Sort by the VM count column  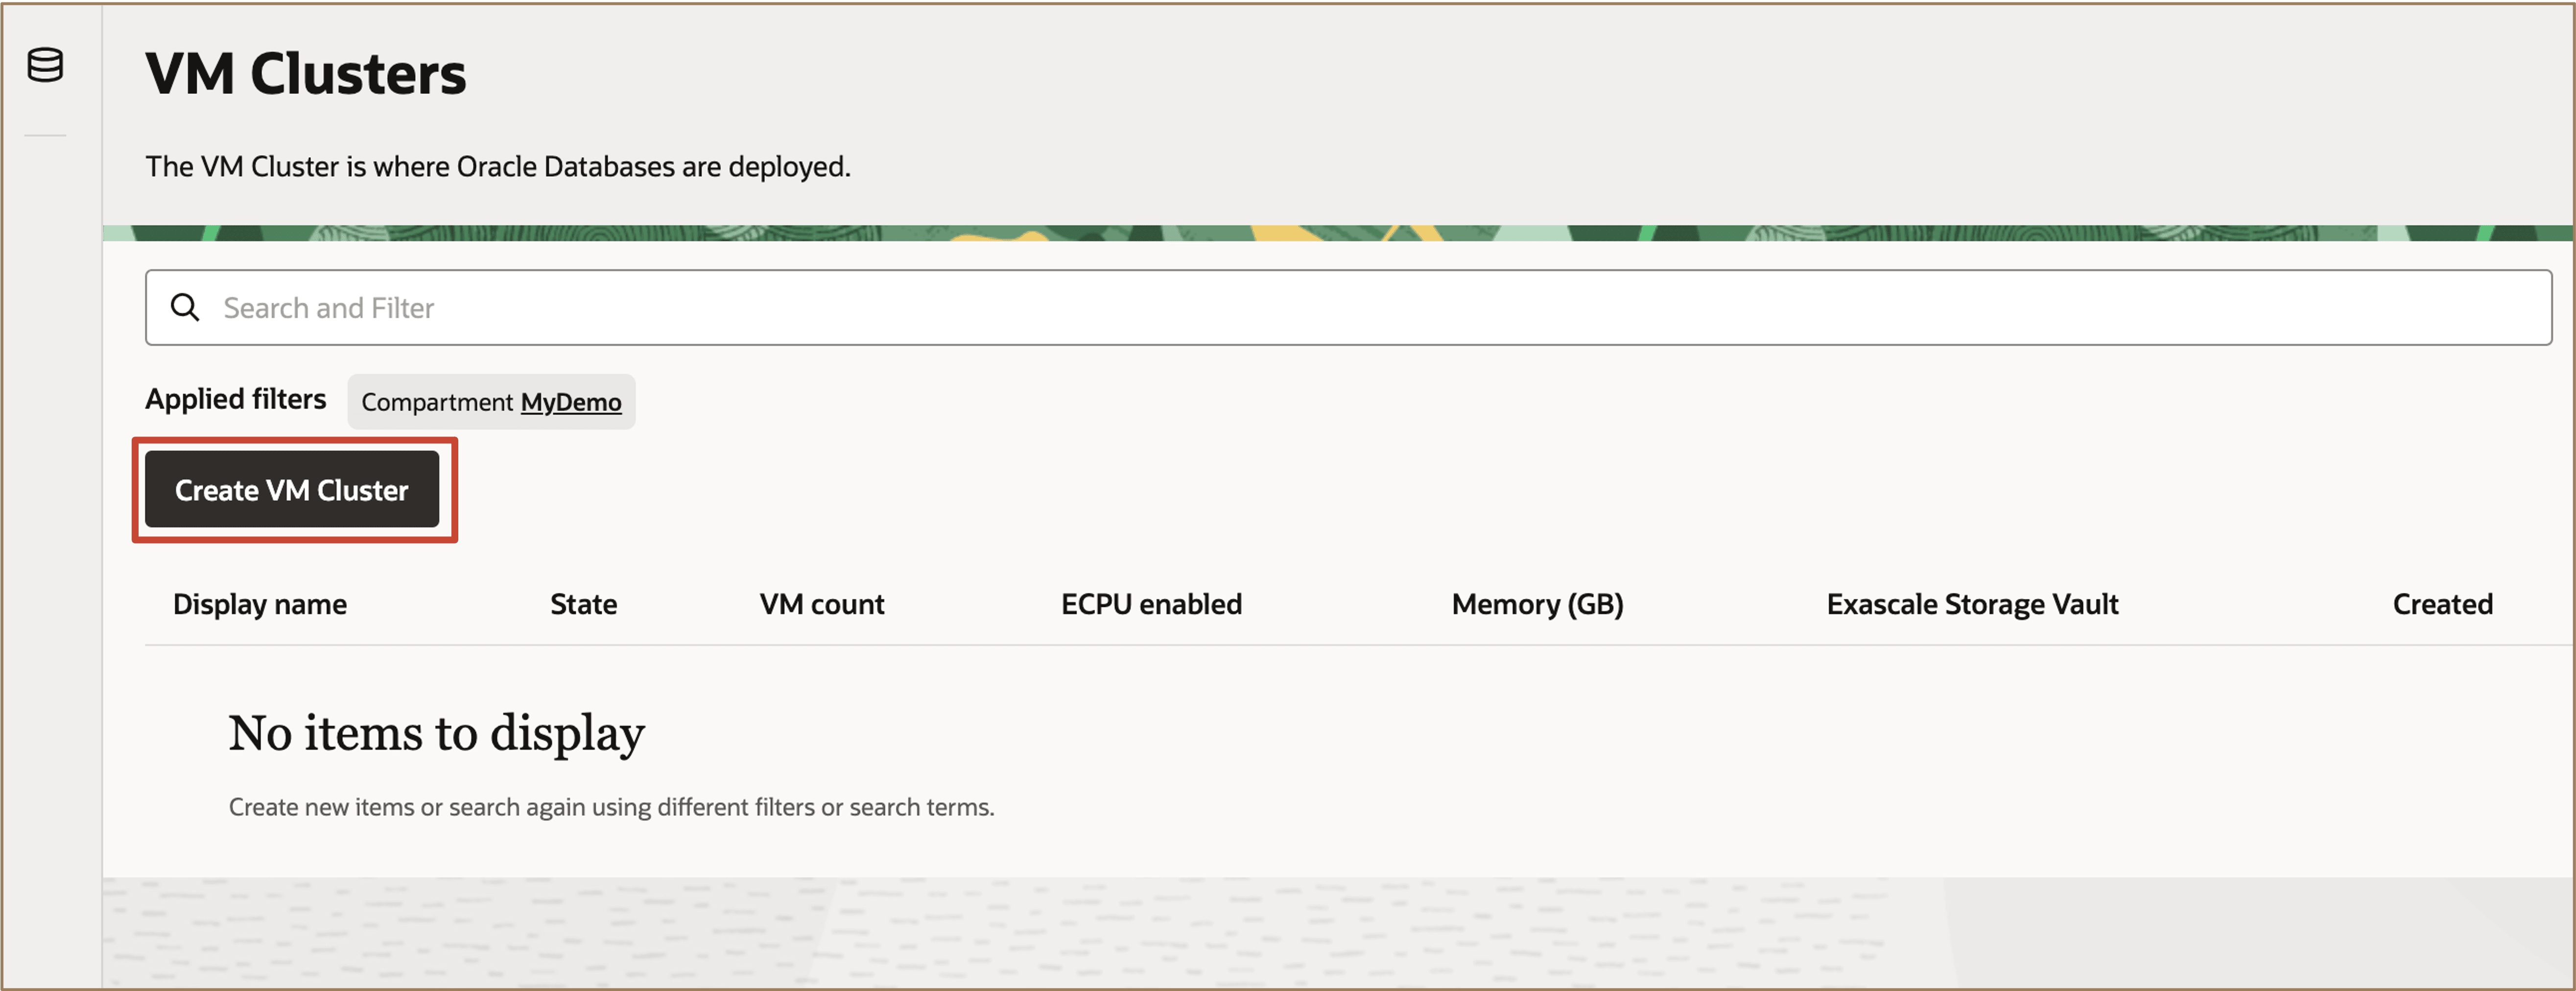(x=821, y=603)
